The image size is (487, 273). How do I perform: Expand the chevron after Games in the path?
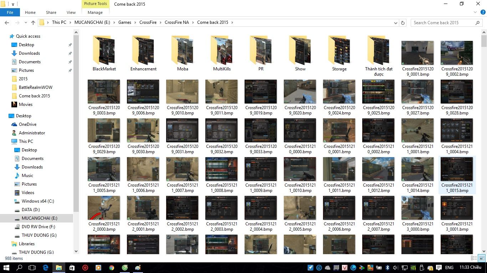[135, 22]
